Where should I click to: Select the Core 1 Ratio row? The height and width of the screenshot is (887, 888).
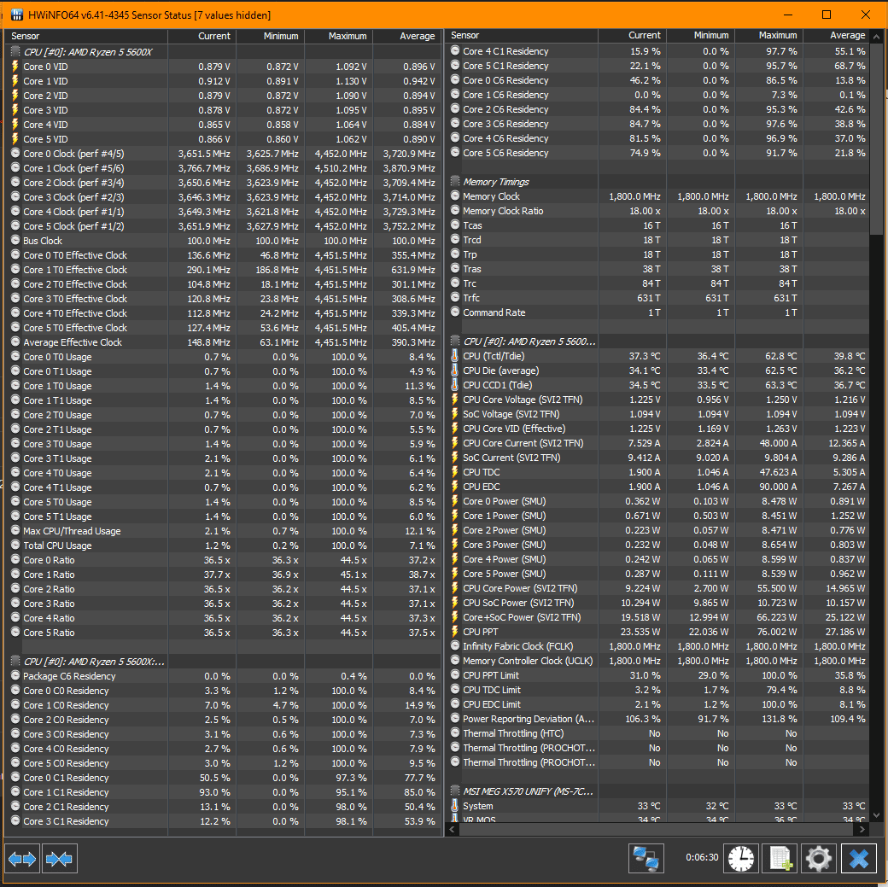click(223, 575)
